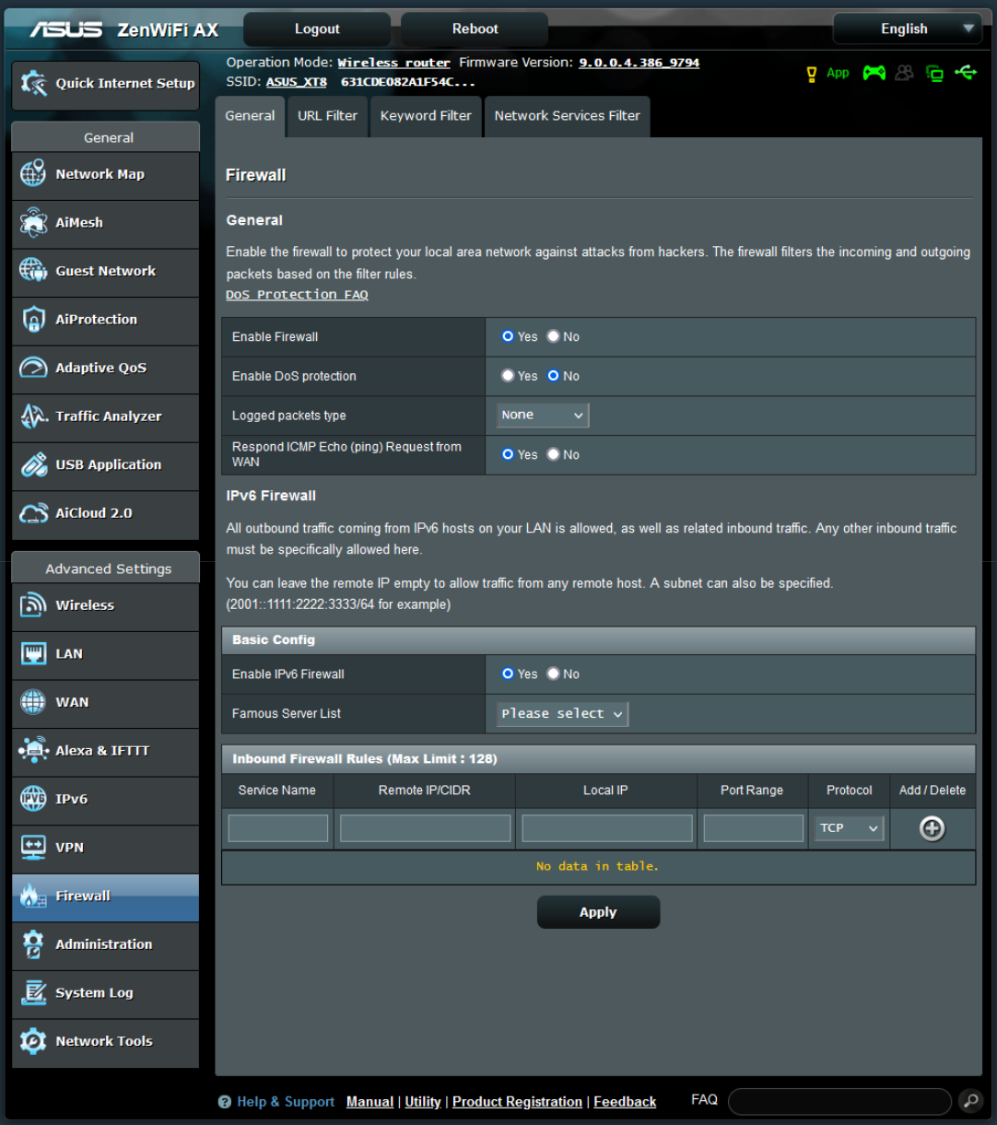Open the Quick Internet Setup wizard
This screenshot has width=997, height=1125.
(x=106, y=84)
